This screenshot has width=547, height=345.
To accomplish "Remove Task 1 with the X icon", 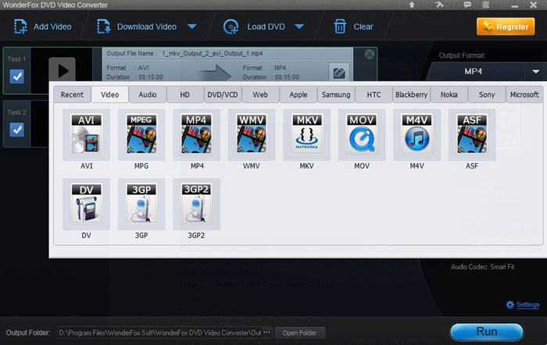I will coord(370,54).
